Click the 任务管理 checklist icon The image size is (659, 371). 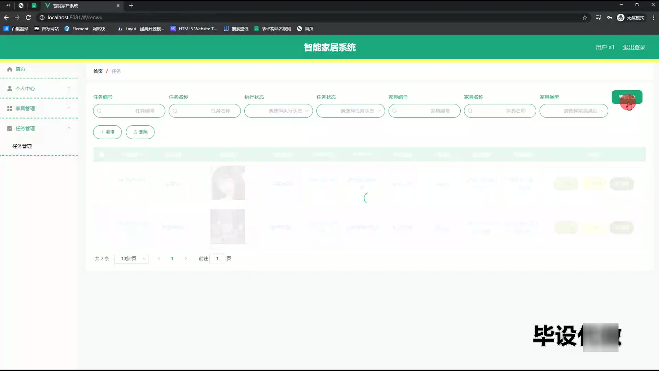pyautogui.click(x=10, y=128)
